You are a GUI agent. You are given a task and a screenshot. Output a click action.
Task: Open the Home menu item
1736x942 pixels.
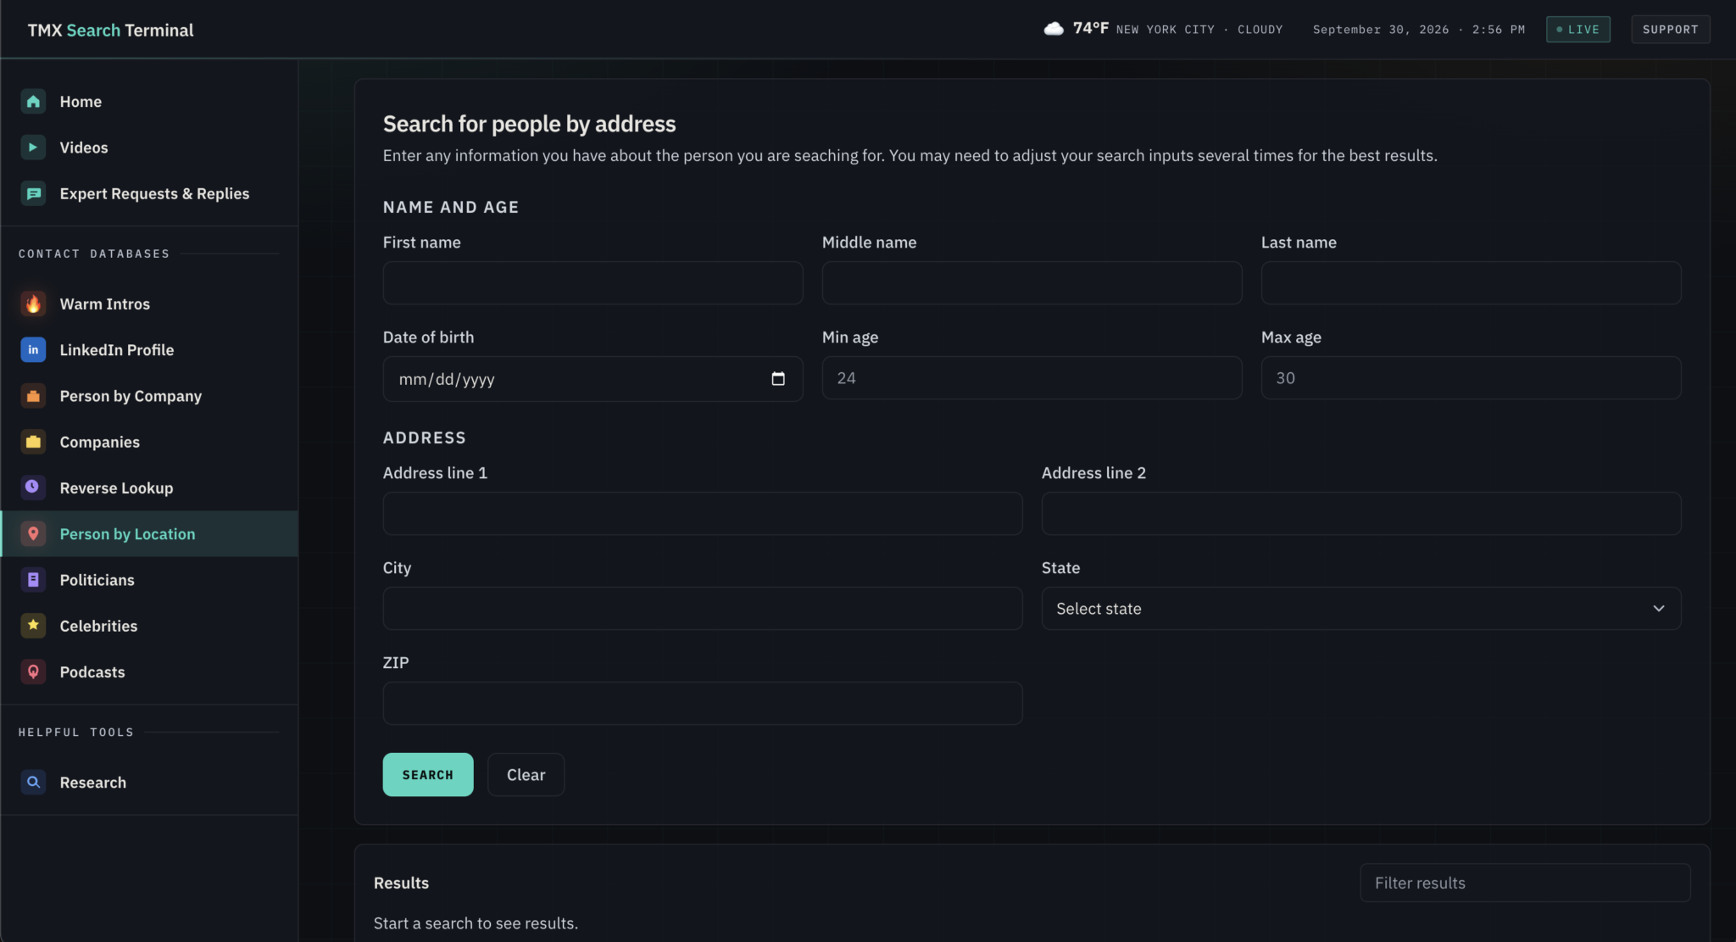[149, 102]
